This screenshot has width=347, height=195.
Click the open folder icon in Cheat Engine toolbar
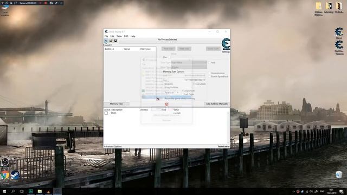point(111,41)
